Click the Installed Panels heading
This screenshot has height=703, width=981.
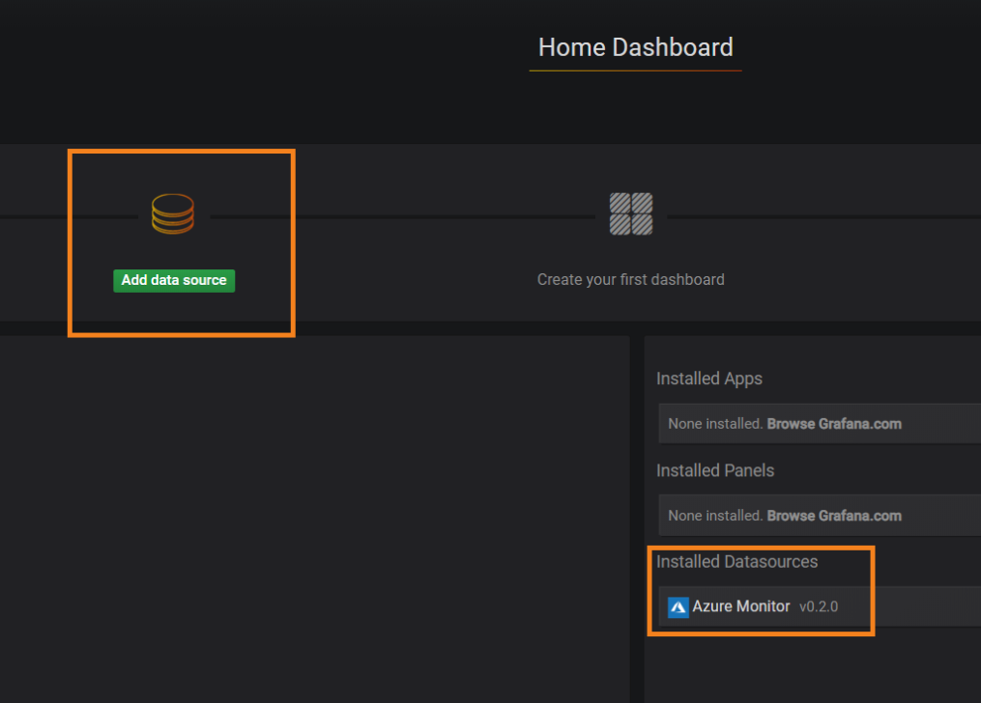point(714,470)
